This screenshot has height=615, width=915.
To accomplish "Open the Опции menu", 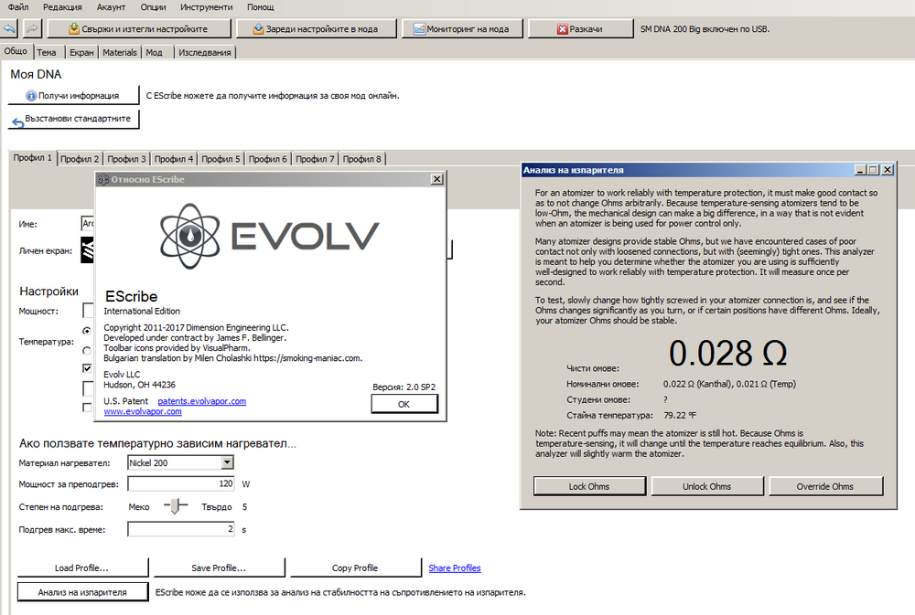I will (153, 7).
